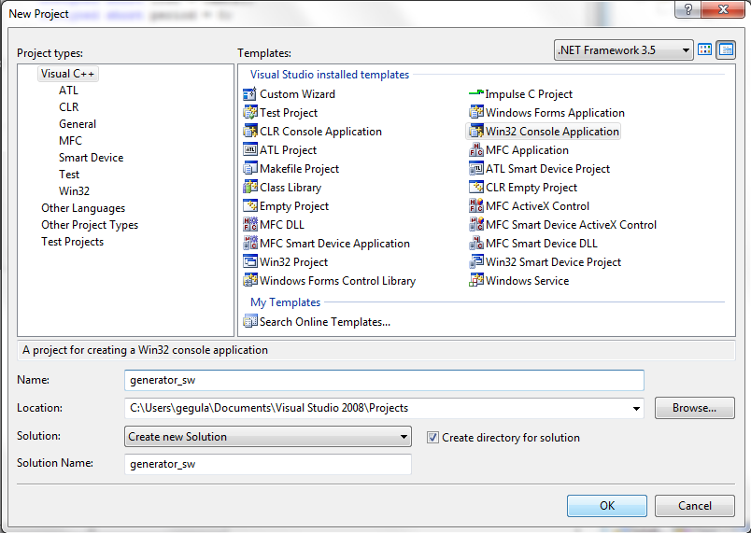Screen dimensions: 751x533
Task: Click the OK button
Action: (x=607, y=506)
